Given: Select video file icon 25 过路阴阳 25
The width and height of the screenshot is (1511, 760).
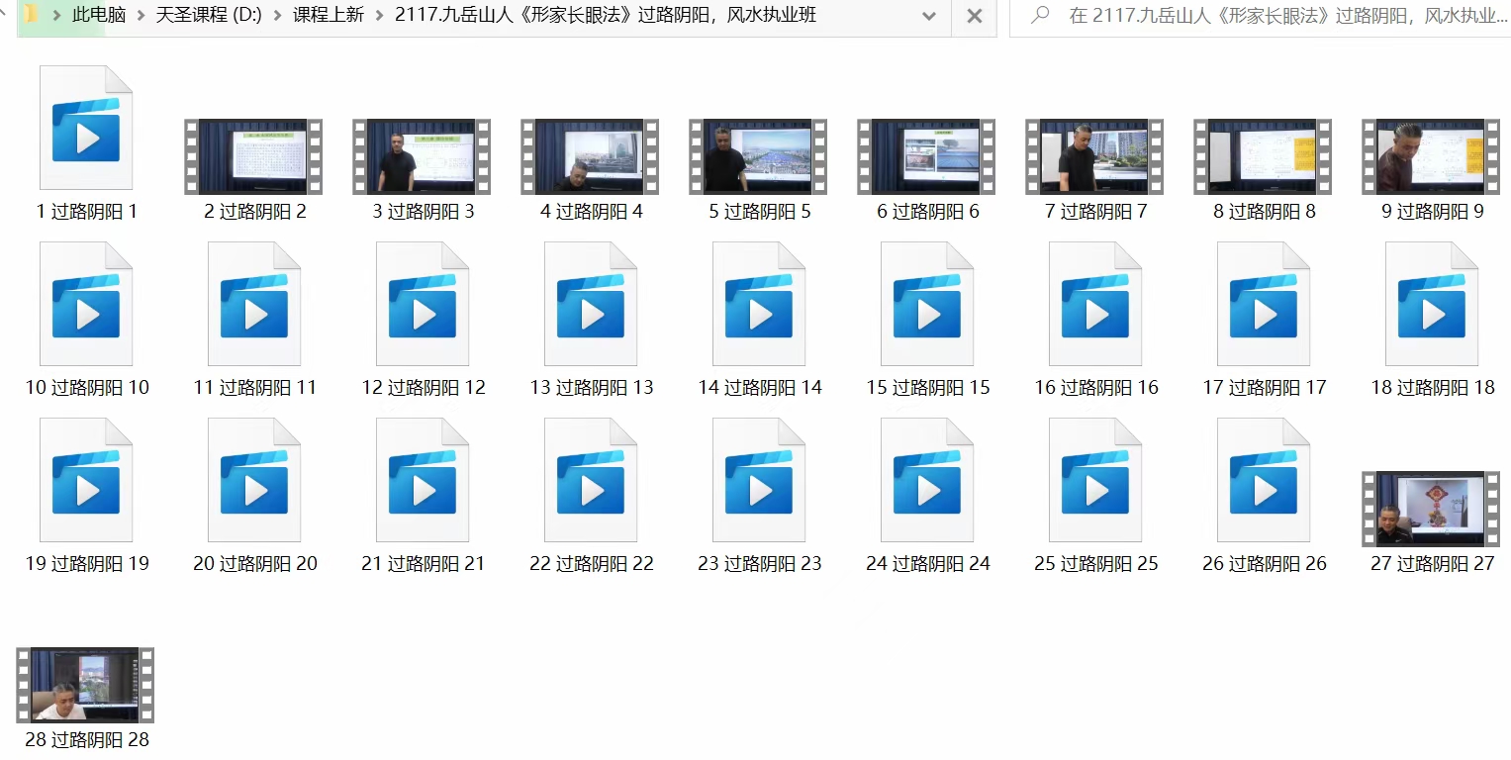Looking at the screenshot, I should 1095,480.
